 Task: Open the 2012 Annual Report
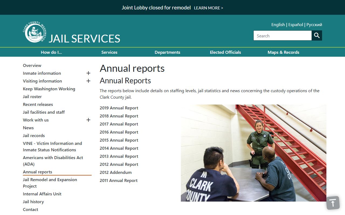coord(119,164)
